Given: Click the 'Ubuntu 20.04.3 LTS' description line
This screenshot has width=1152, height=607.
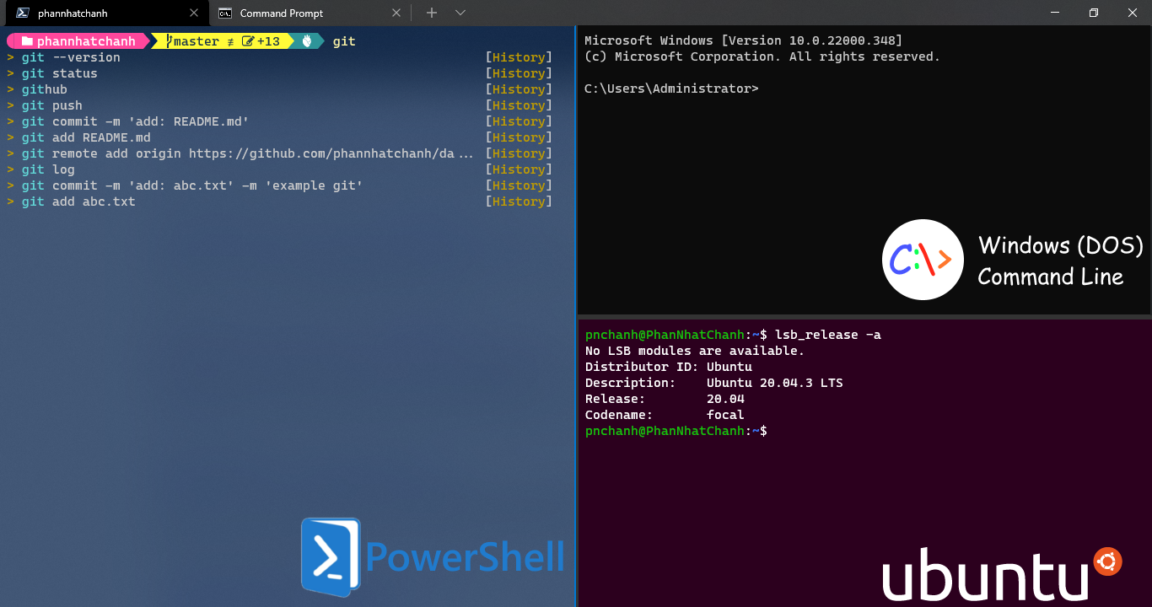Looking at the screenshot, I should (775, 383).
